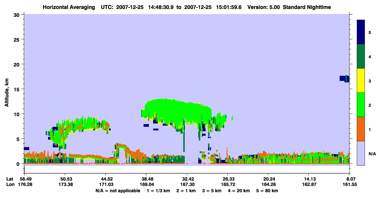The height and width of the screenshot is (199, 388).
Task: Click longitude value 167.30
Action: coord(187,184)
